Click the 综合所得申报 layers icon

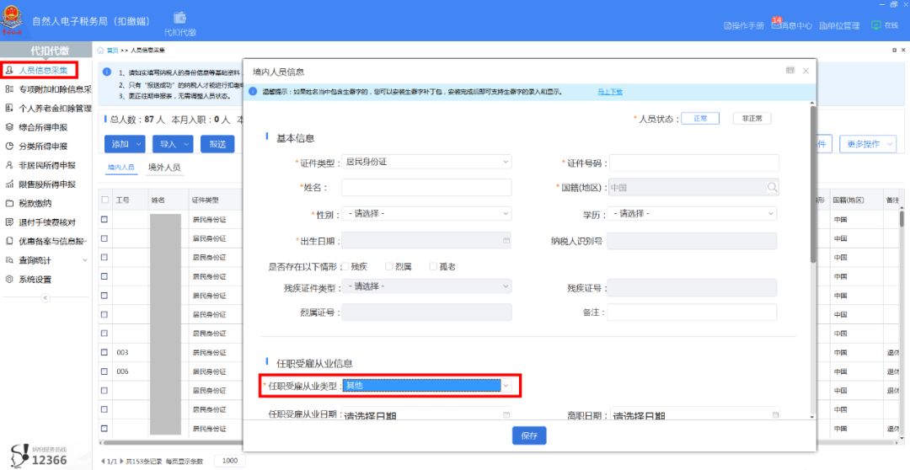(x=8, y=127)
